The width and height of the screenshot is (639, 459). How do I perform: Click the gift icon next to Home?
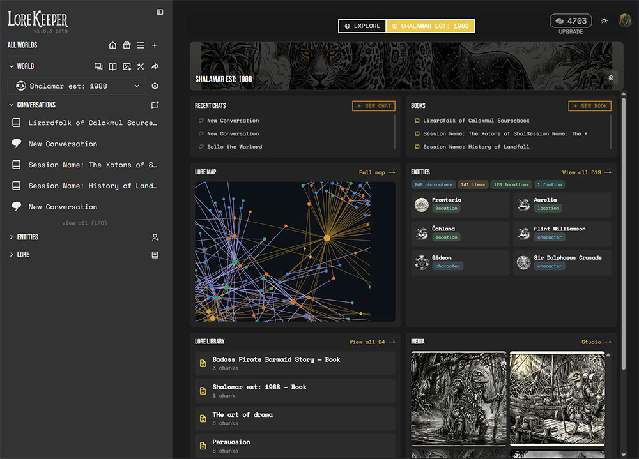(x=127, y=45)
